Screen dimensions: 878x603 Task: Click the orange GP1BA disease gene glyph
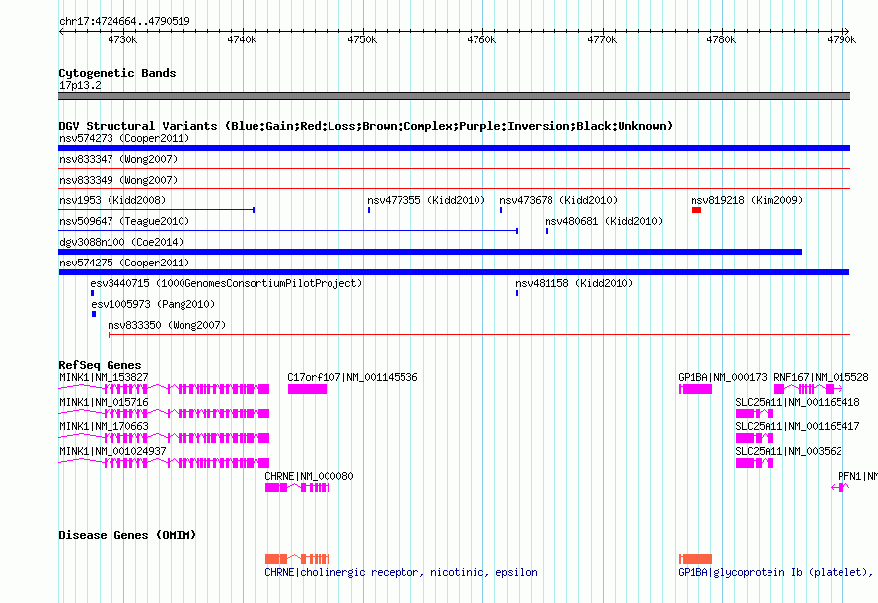pyautogui.click(x=695, y=559)
